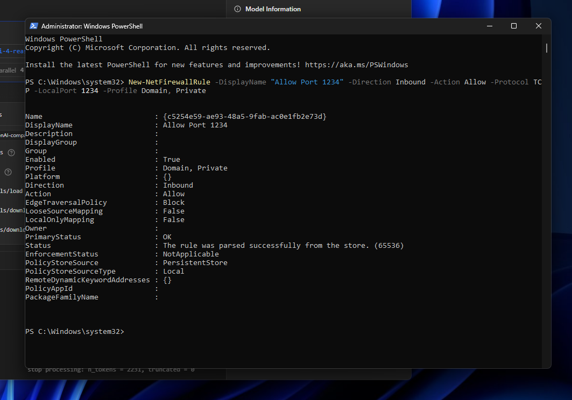Viewport: 572px width, 400px height.
Task: Click the 'Administrator: Windows PowerShell' window title
Action: tap(92, 26)
